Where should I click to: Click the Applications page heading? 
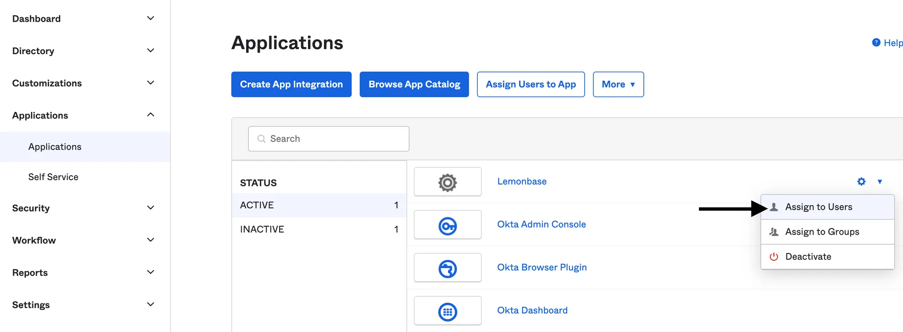[x=287, y=43]
